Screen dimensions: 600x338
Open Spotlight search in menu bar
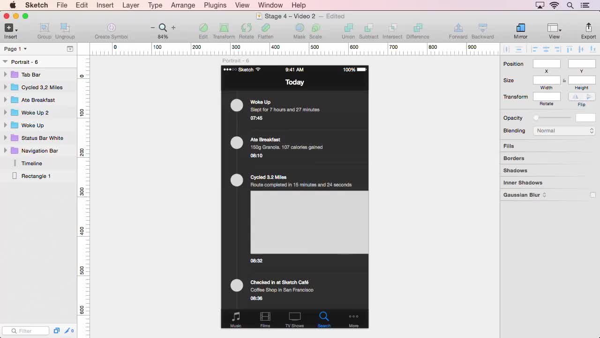[570, 5]
